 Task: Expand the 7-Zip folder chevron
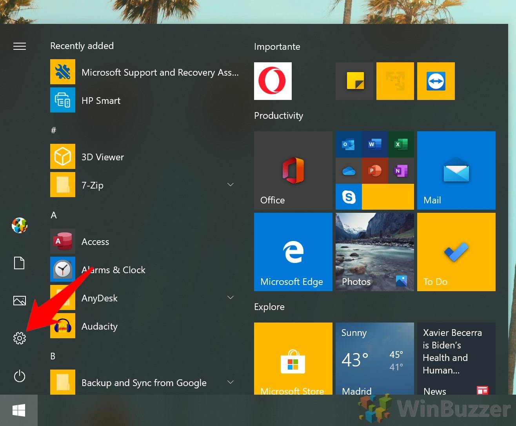tap(231, 185)
